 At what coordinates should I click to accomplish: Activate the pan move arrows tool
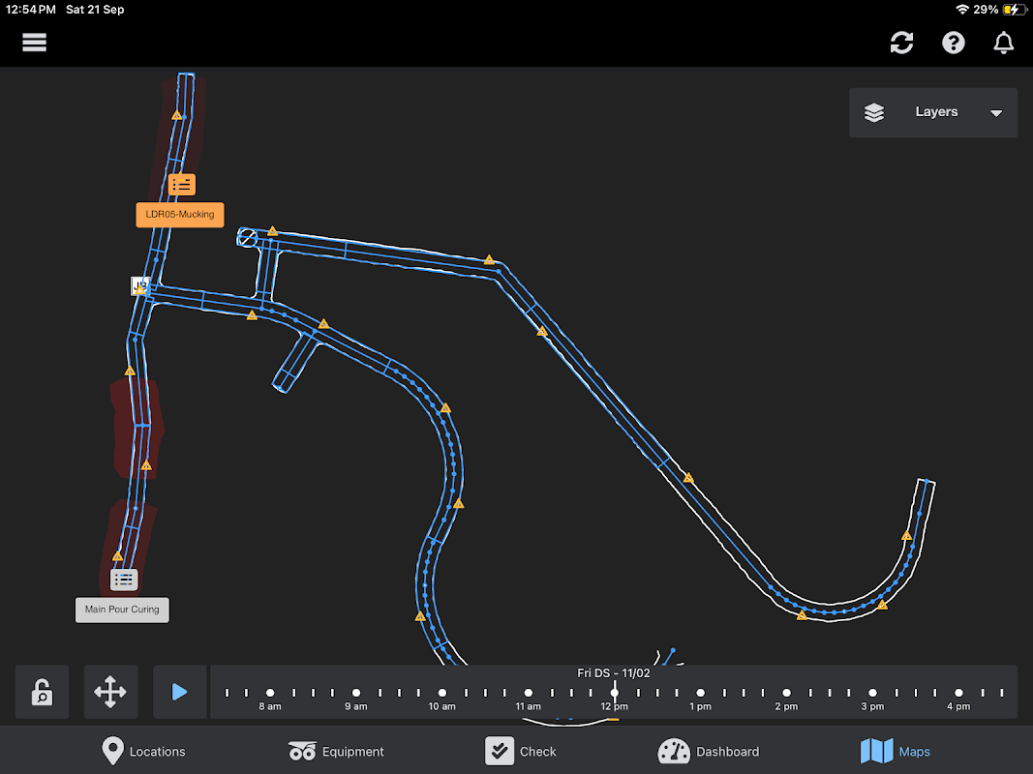[x=110, y=692]
